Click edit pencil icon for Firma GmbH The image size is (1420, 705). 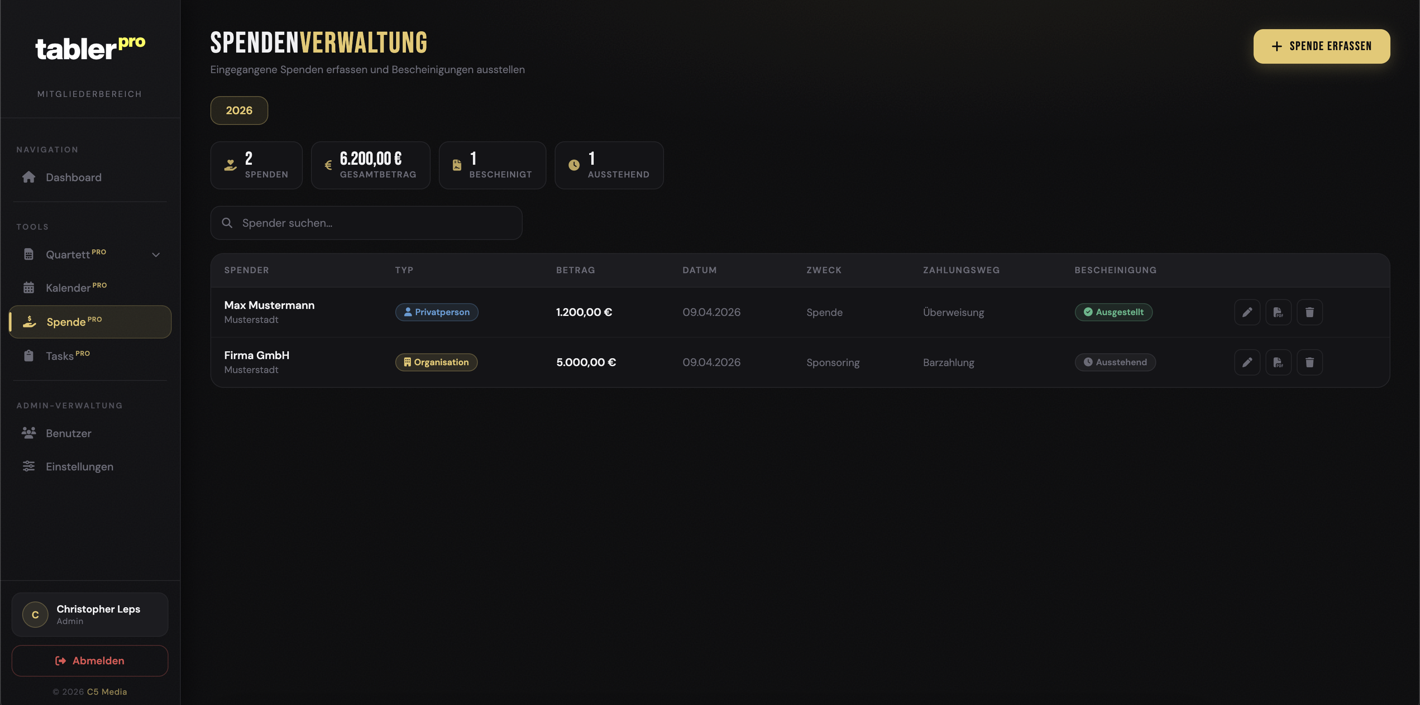tap(1247, 362)
